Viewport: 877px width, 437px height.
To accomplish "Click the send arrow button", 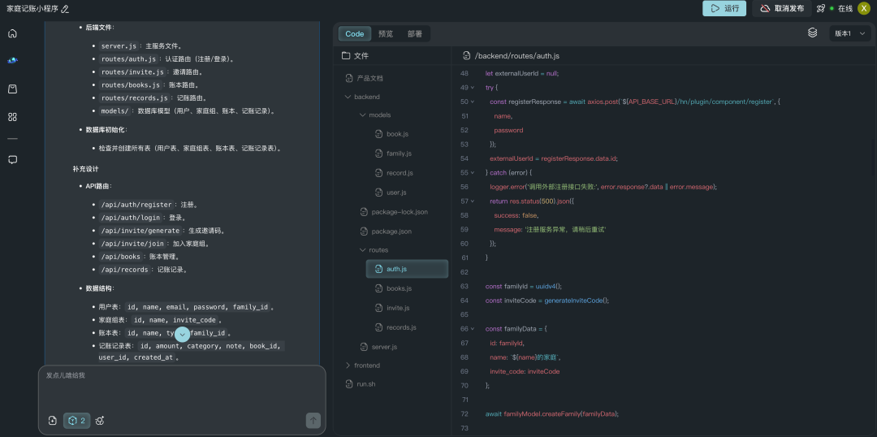I will point(313,420).
